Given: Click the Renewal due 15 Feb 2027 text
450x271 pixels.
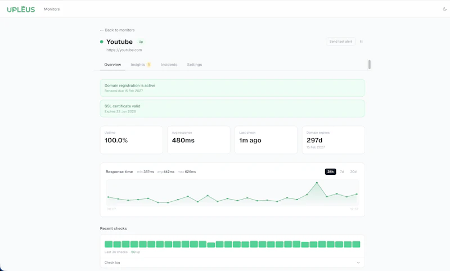Looking at the screenshot, I should point(124,91).
